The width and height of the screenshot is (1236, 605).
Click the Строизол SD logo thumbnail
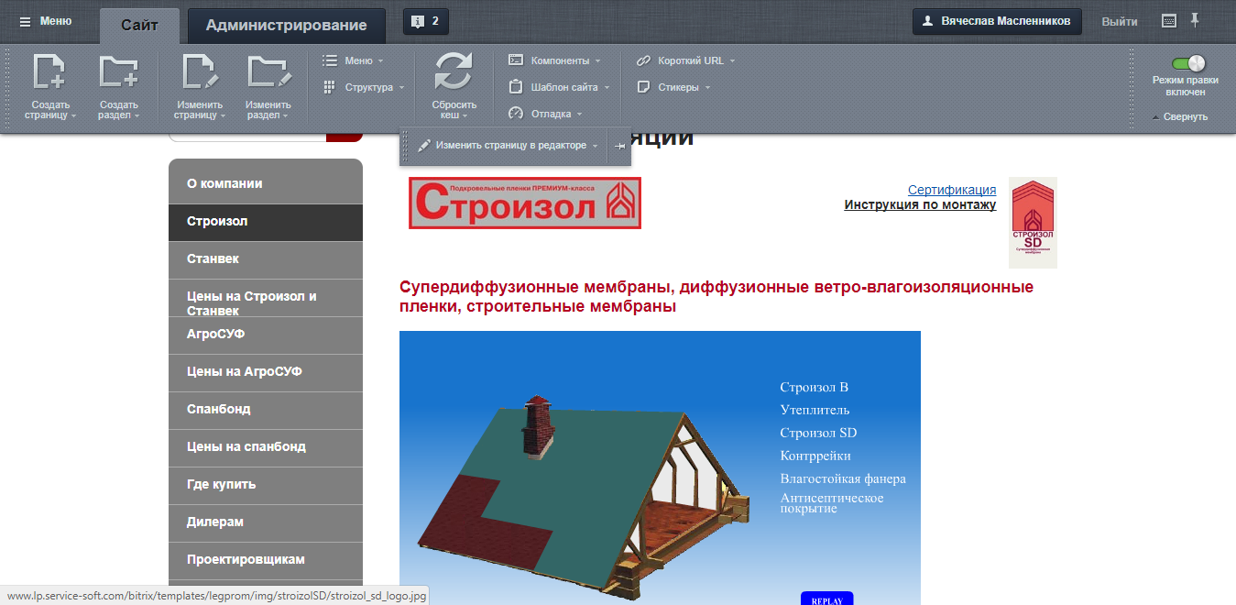[x=1033, y=223]
